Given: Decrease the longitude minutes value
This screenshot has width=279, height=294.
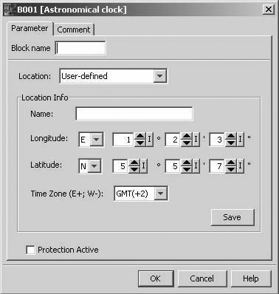Looking at the screenshot, I should 187,143.
